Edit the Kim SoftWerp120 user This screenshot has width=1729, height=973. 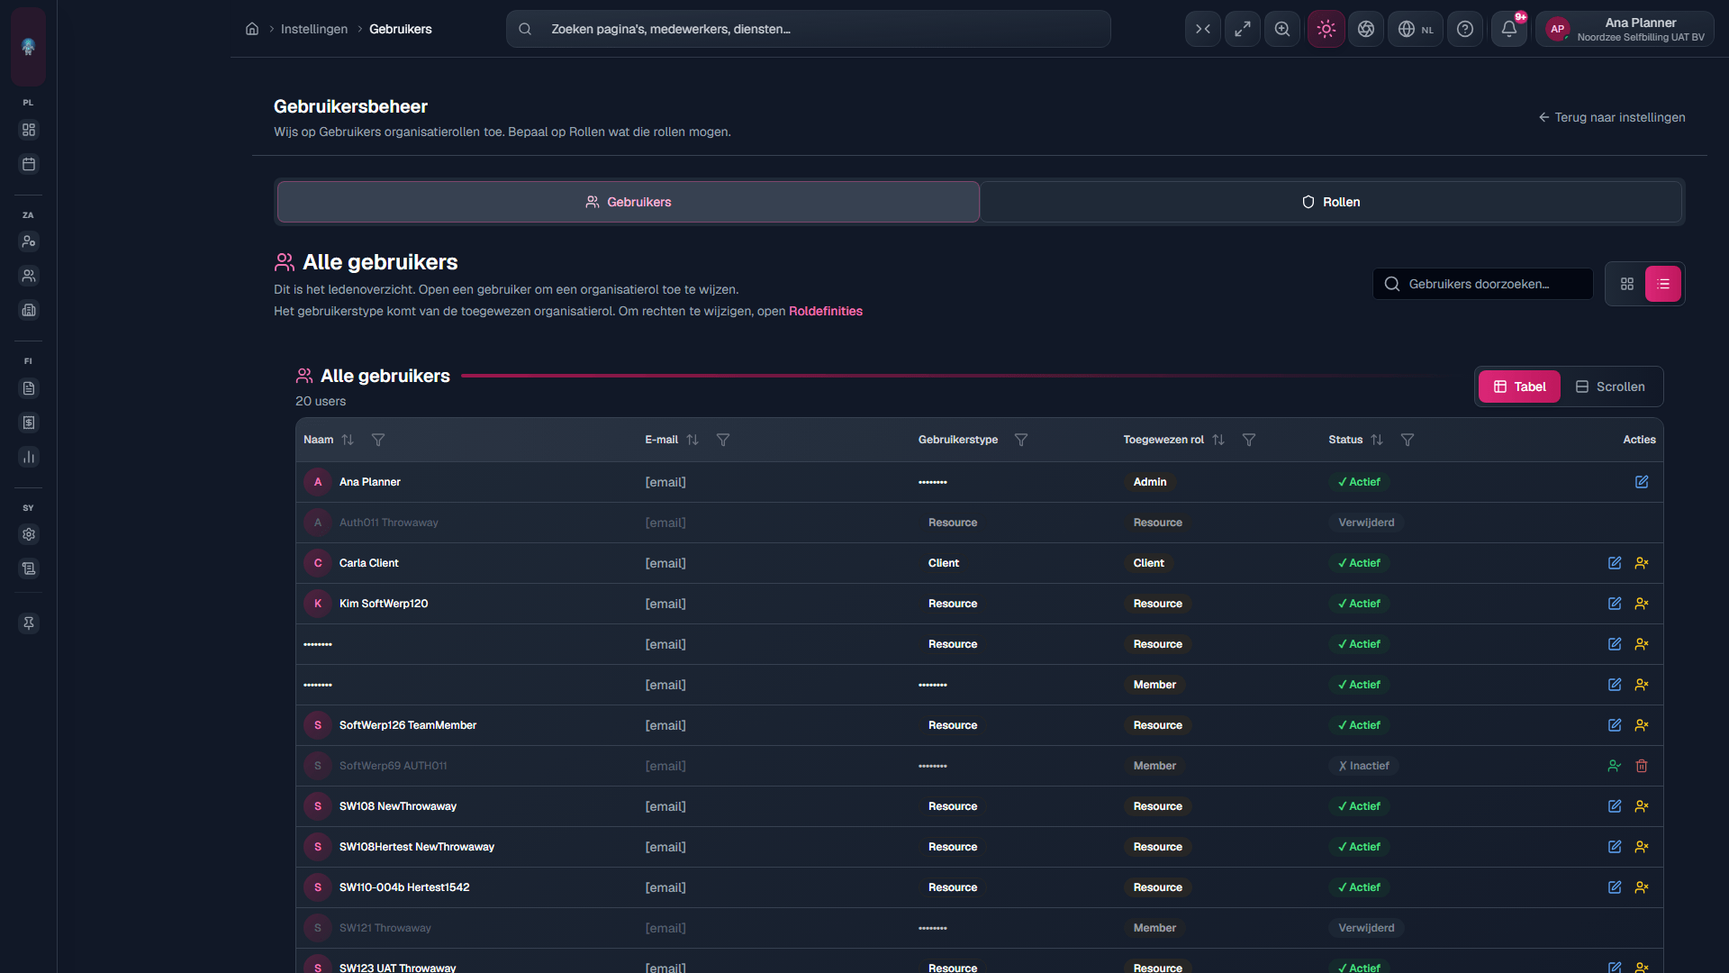pyautogui.click(x=1615, y=604)
